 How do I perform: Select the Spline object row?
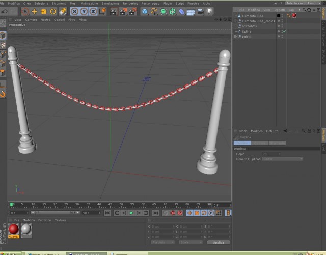[247, 31]
